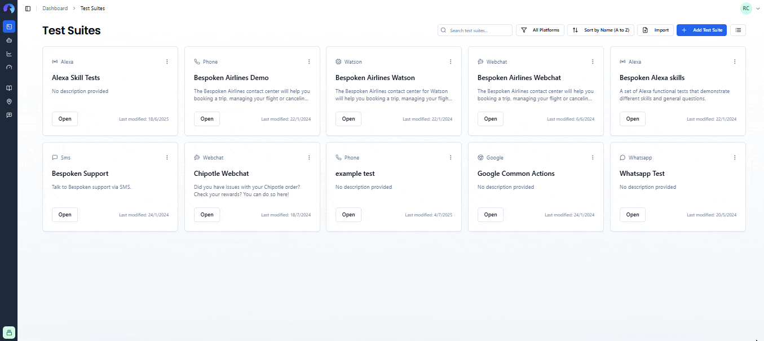This screenshot has width=764, height=341.
Task: Open the three-dot menu on Whatsapp Test card
Action: tap(735, 158)
